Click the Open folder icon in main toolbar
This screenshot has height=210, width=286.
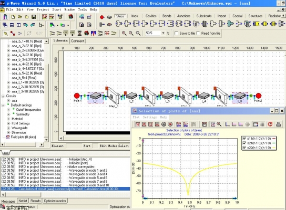tap(20, 17)
